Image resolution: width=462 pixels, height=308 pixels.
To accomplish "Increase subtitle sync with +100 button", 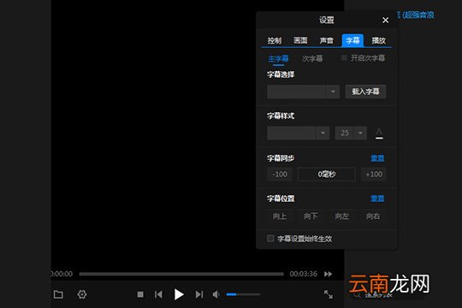I will click(x=374, y=175).
